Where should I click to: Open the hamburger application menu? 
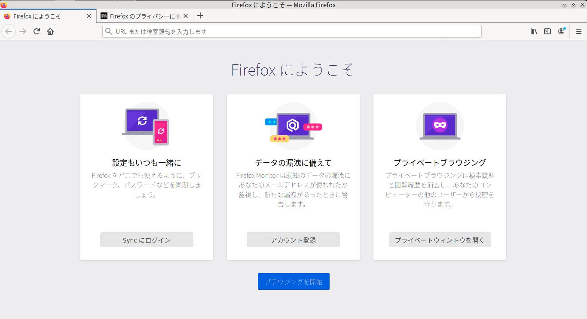[579, 31]
